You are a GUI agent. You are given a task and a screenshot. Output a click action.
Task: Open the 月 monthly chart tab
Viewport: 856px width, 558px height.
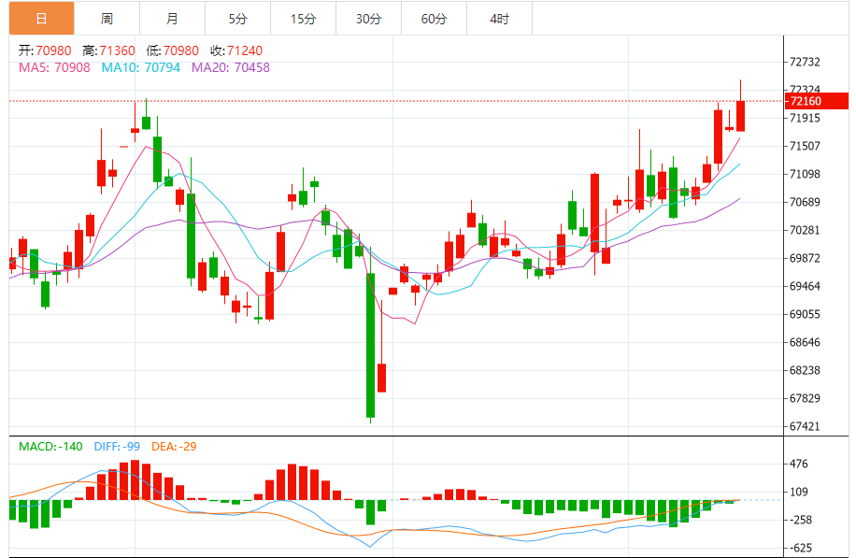pos(172,19)
